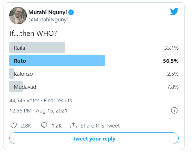Click the If....then WHO? tweet text
Viewport: 192px width, 157px height.
[x=33, y=33]
